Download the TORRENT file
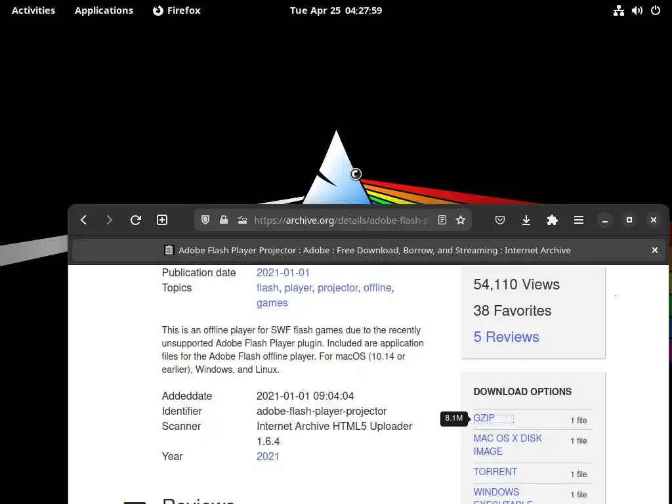Image resolution: width=672 pixels, height=504 pixels. (495, 472)
